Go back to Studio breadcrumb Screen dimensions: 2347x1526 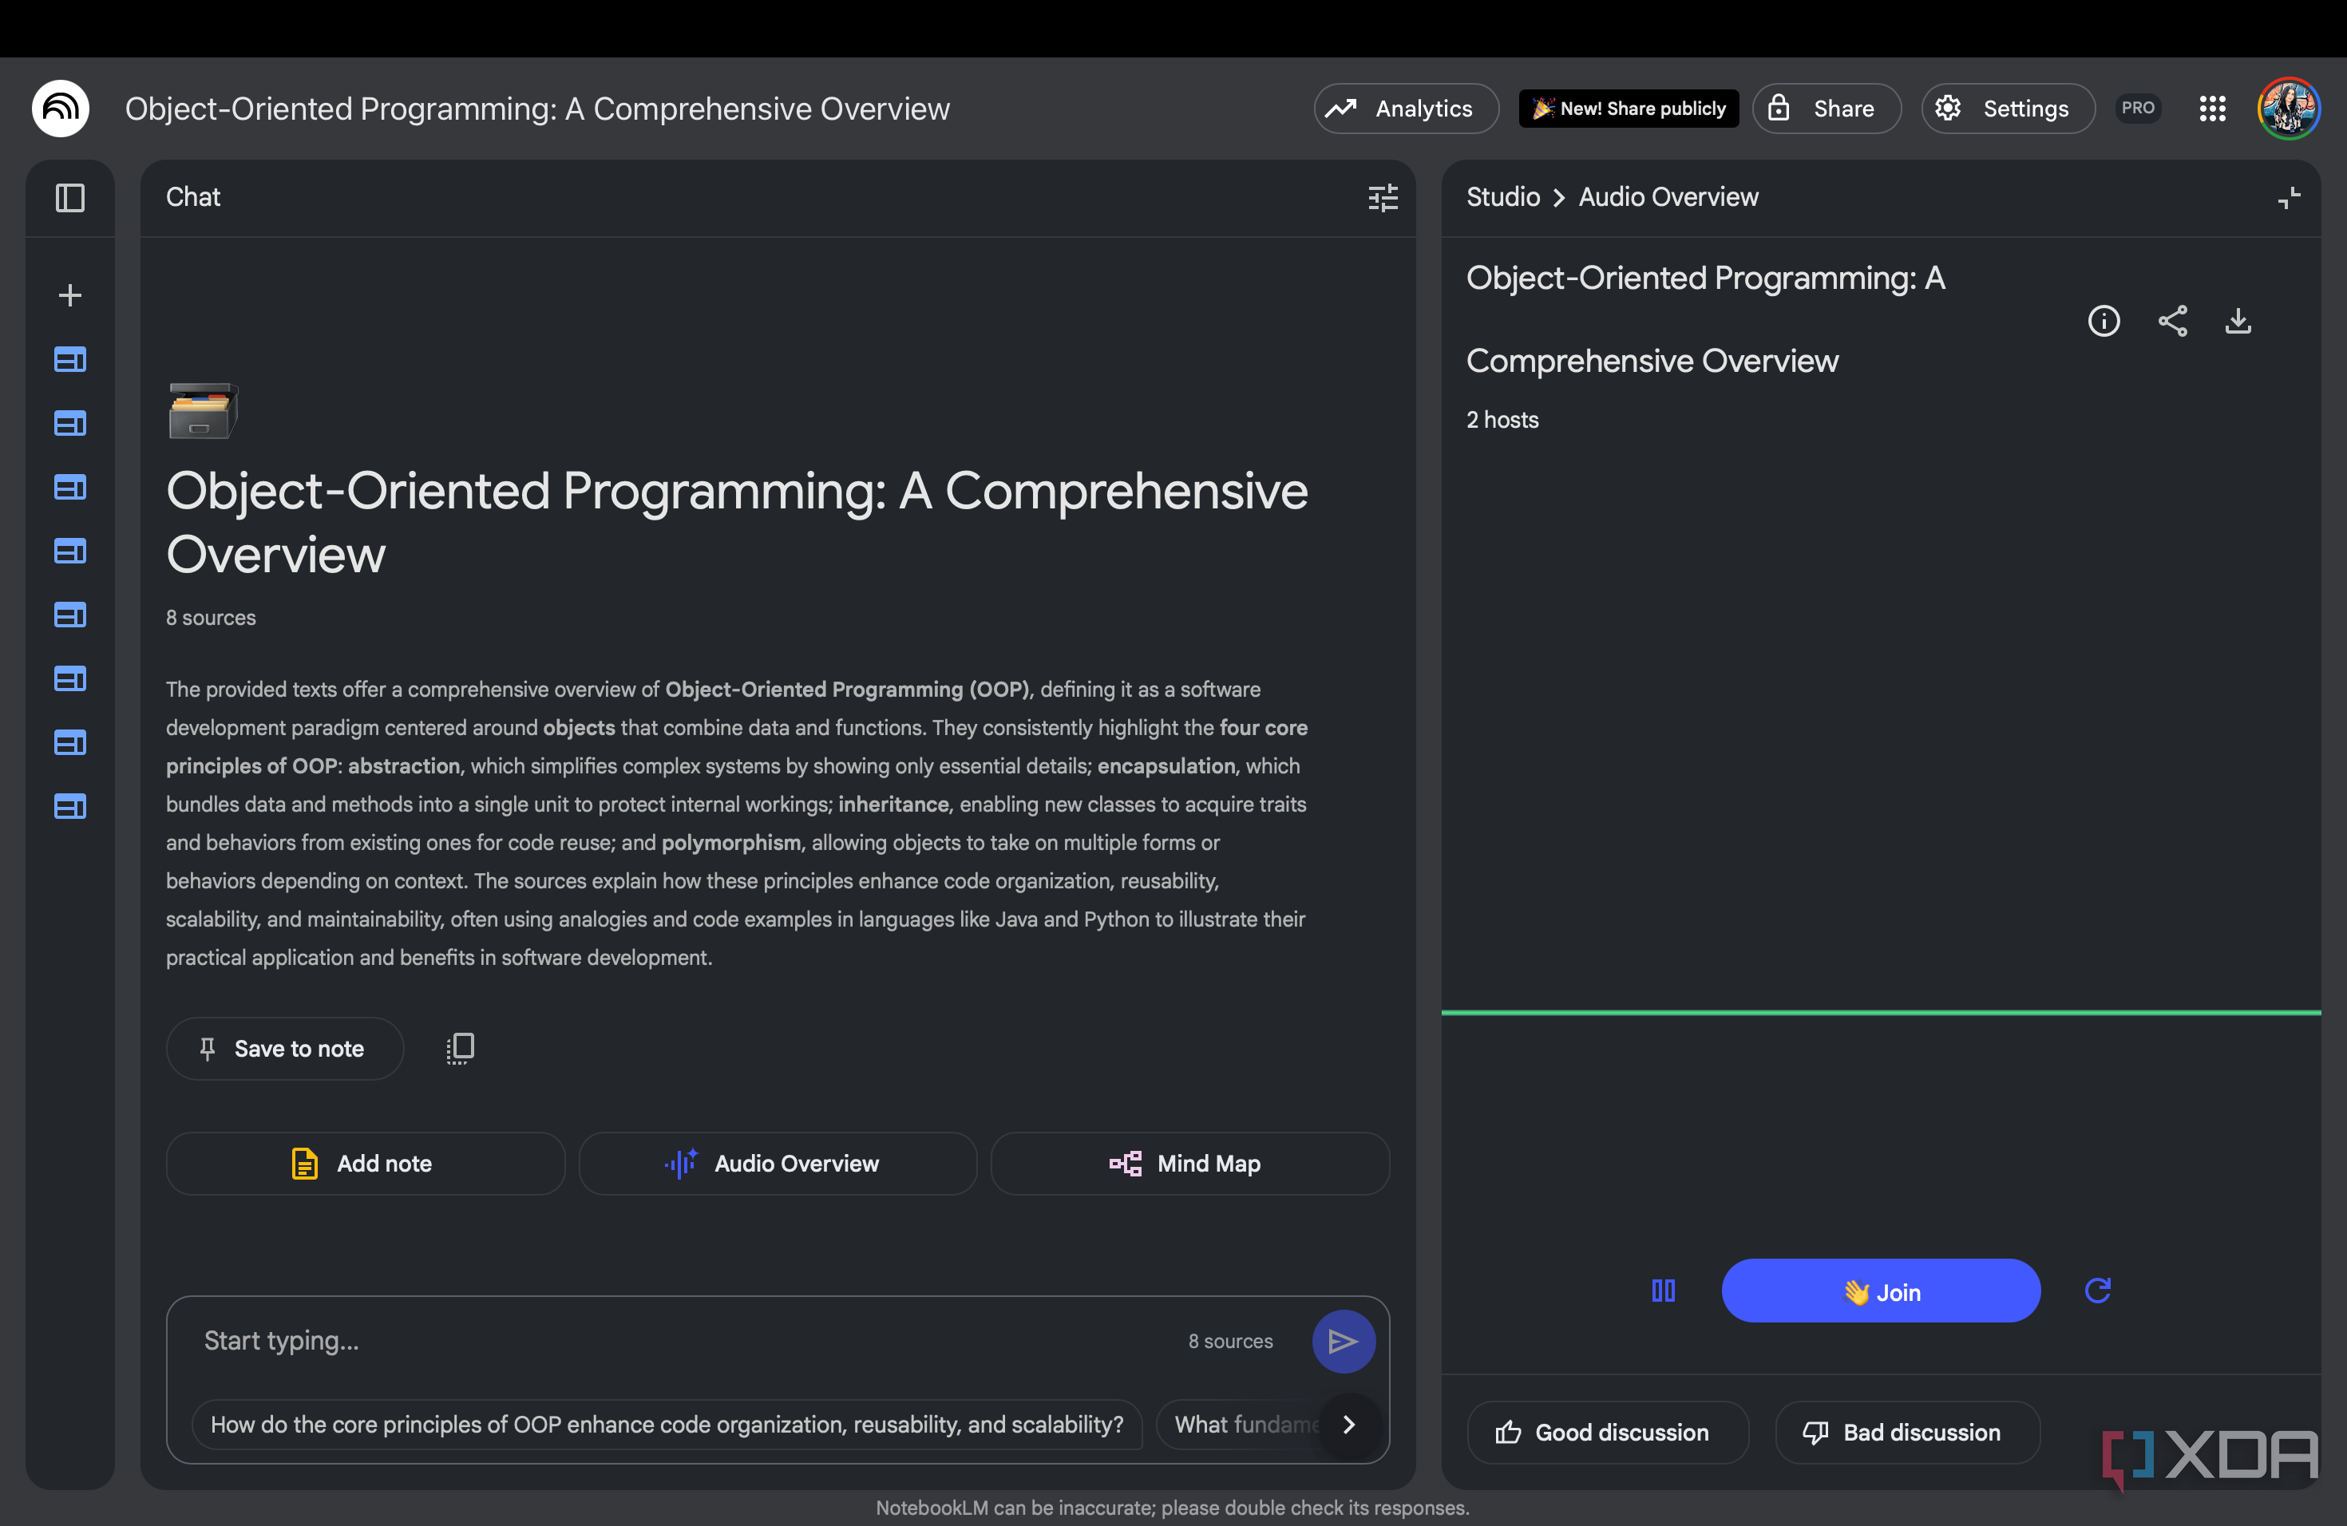(x=1503, y=198)
